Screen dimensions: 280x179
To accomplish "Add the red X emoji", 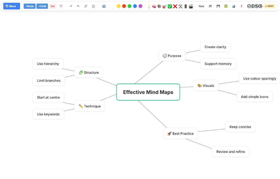I will 175,6.
